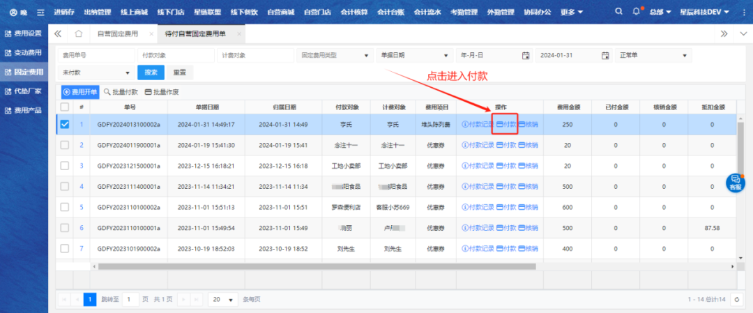
Task: Toggle the hamburger menu icon in header
Action: [40, 13]
